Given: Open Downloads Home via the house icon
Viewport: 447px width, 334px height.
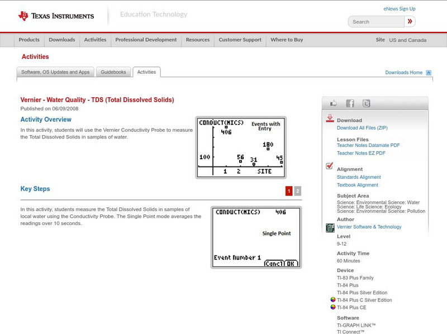Looking at the screenshot, I should pyautogui.click(x=429, y=72).
